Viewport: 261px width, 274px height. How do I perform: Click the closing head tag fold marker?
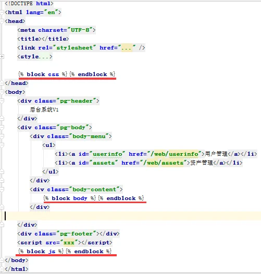[2, 83]
